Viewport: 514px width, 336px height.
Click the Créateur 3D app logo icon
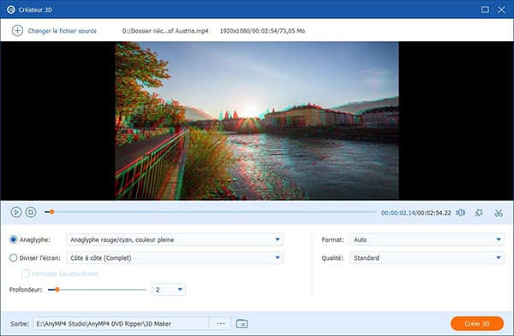pos(11,9)
